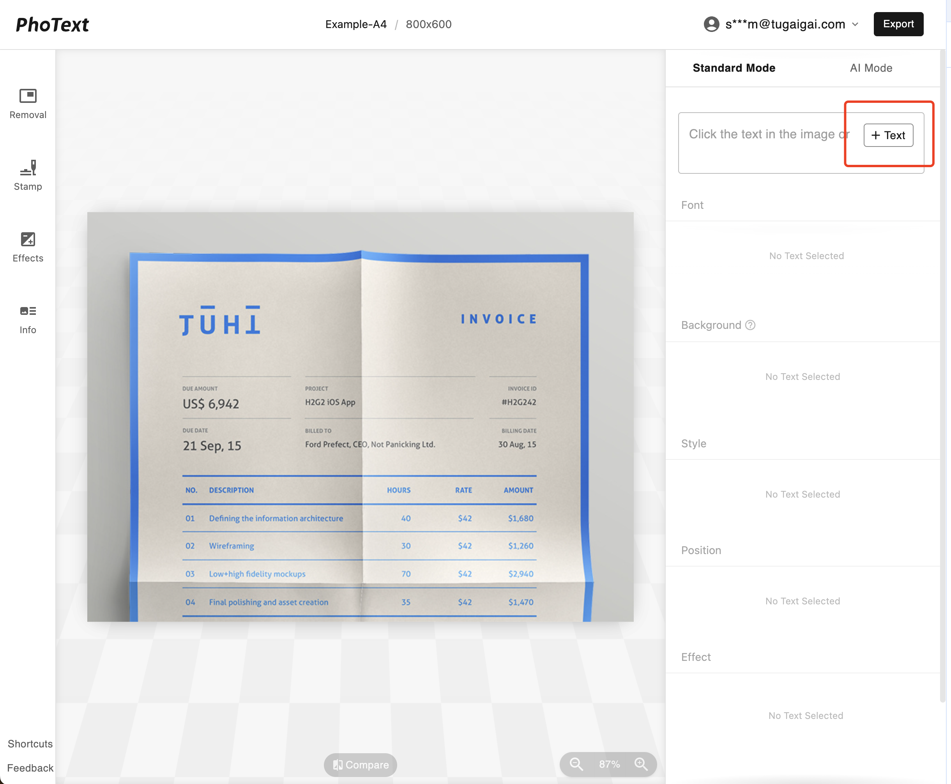Viewport: 951px width, 784px height.
Task: Add new text with + Text button
Action: [x=888, y=135]
